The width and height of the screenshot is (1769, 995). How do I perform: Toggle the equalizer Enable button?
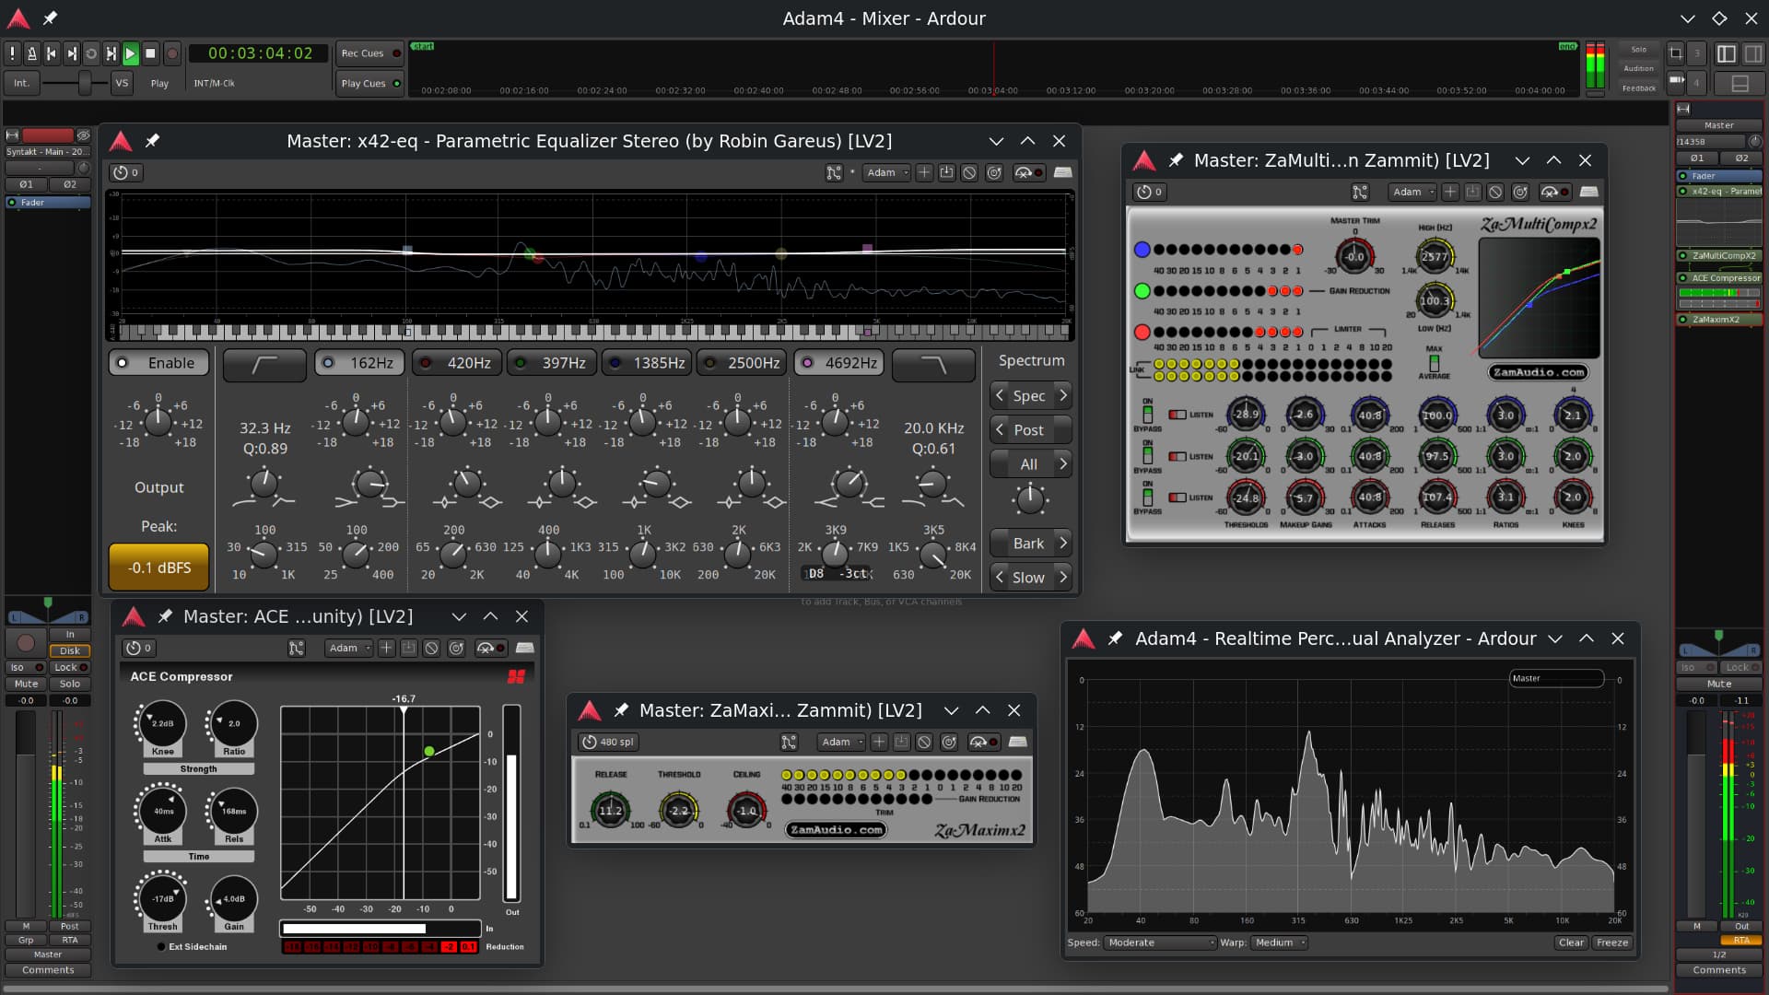coord(158,363)
